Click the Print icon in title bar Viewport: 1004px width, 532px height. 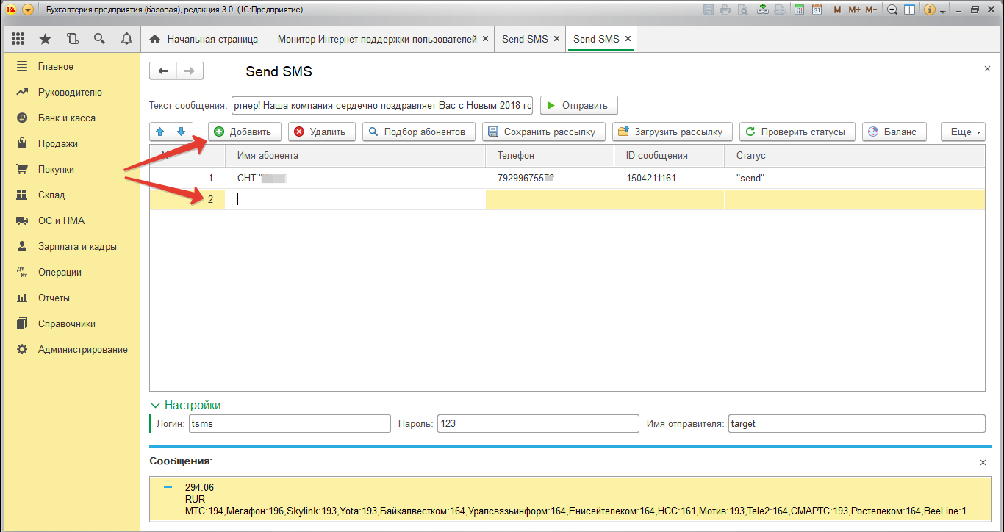coord(726,10)
